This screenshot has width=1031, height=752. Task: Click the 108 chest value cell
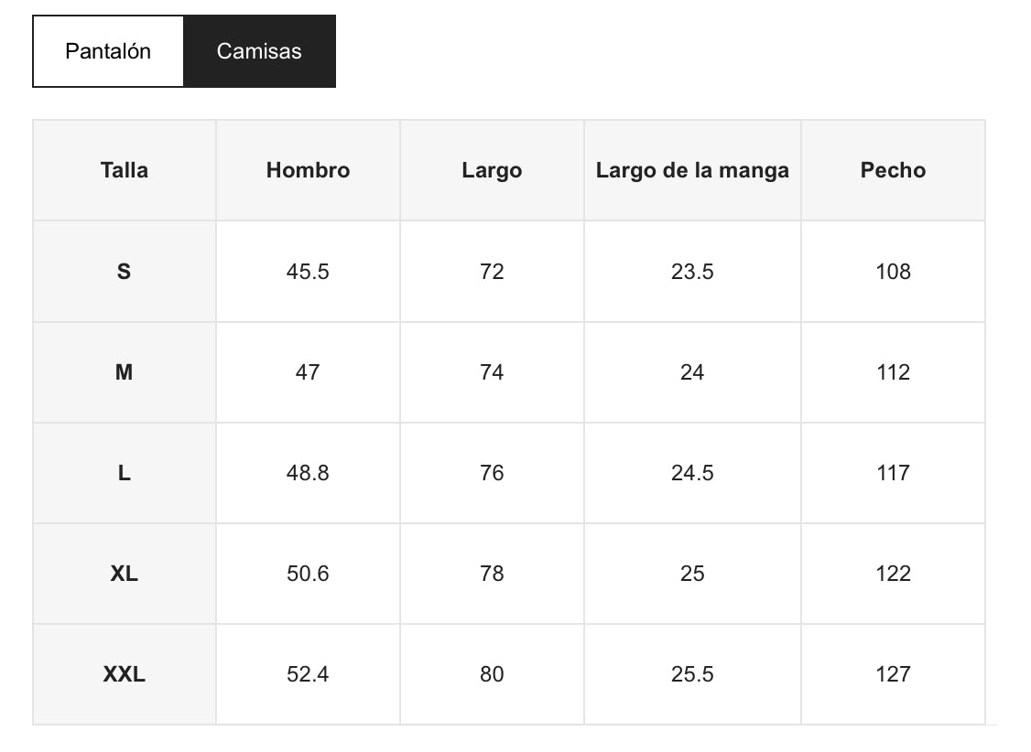tap(893, 272)
